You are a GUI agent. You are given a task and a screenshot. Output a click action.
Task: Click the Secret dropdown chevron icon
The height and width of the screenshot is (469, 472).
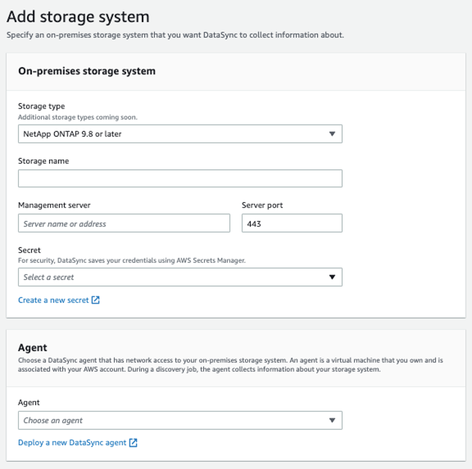(x=333, y=277)
